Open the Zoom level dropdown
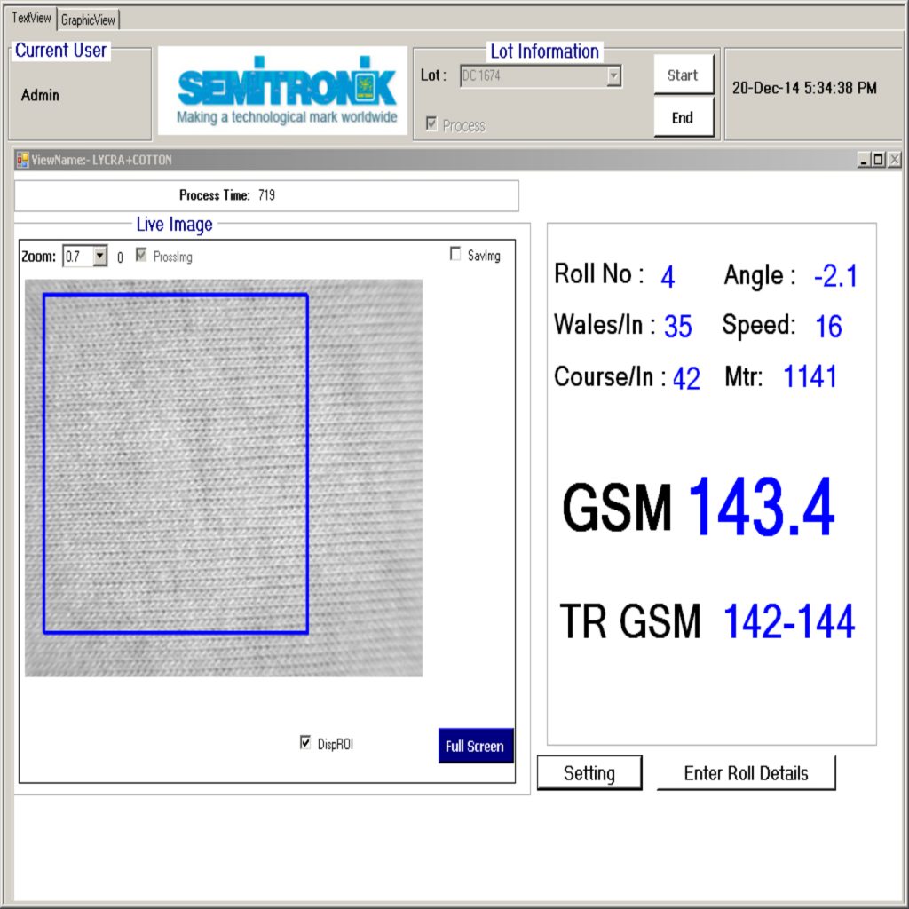Viewport: 909px width, 909px height. tap(99, 257)
